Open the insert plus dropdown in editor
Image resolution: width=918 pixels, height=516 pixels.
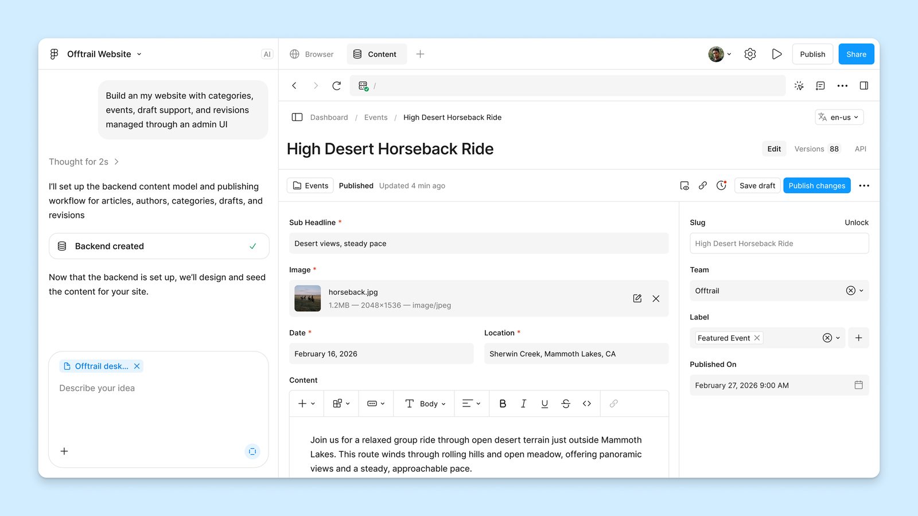click(x=306, y=404)
